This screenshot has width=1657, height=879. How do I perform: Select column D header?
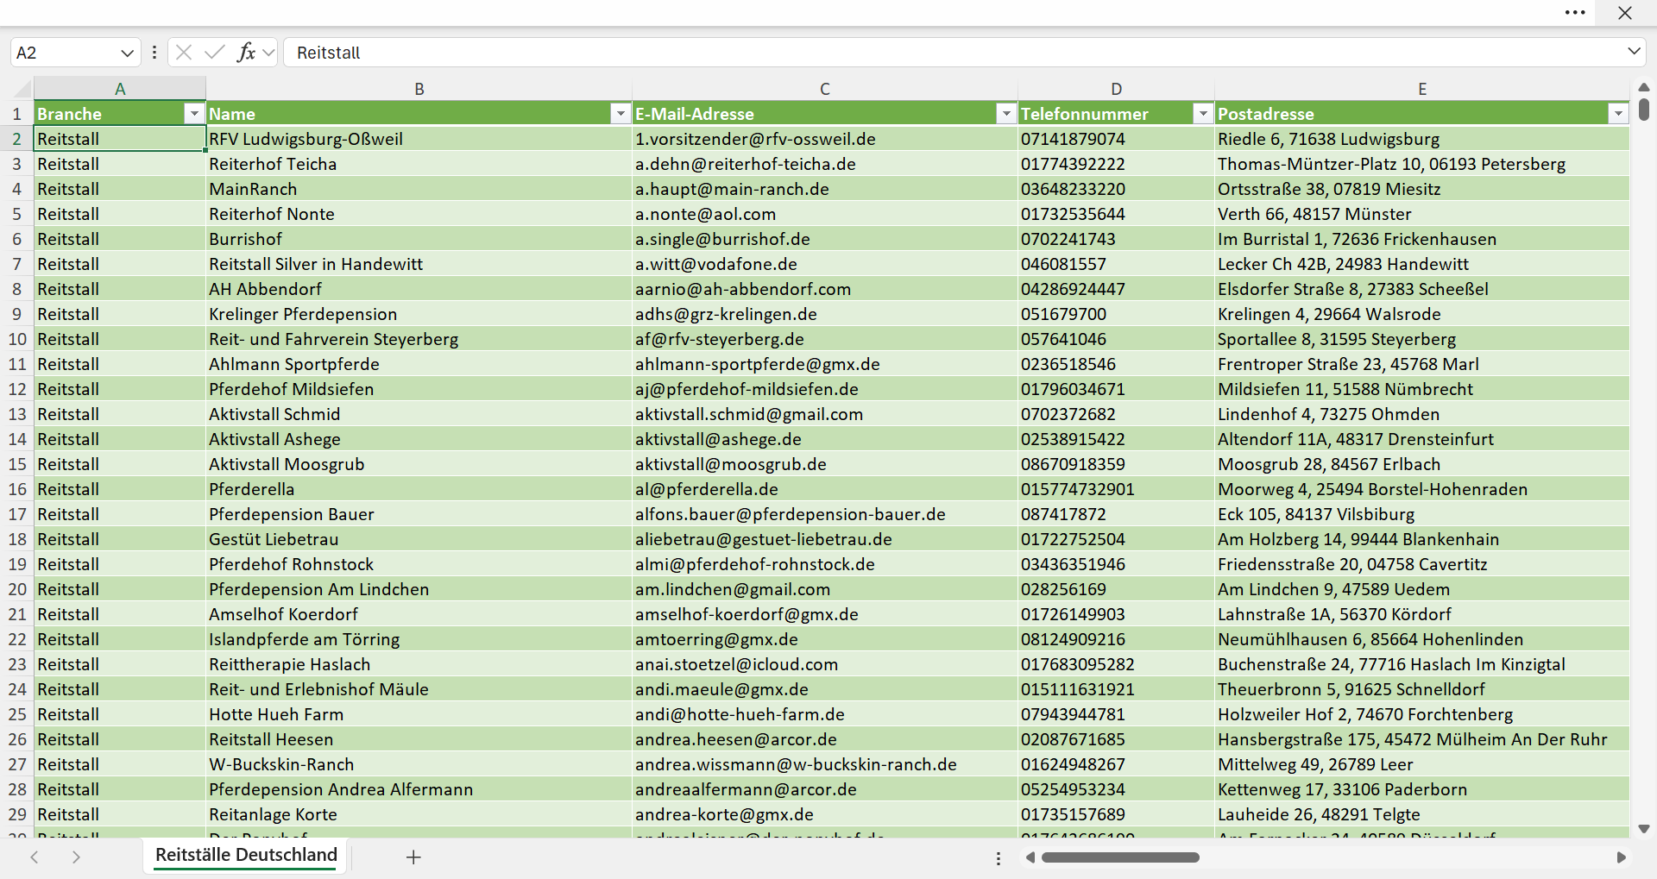coord(1117,89)
